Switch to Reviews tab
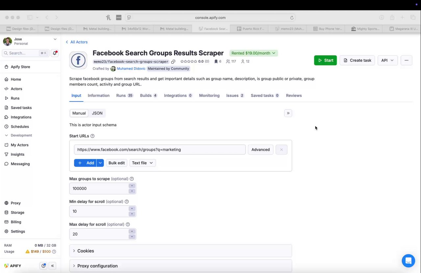The width and height of the screenshot is (421, 273). point(294,96)
